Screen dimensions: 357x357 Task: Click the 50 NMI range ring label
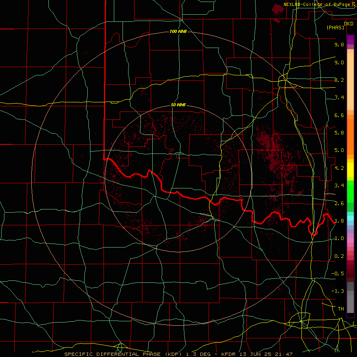pyautogui.click(x=178, y=105)
